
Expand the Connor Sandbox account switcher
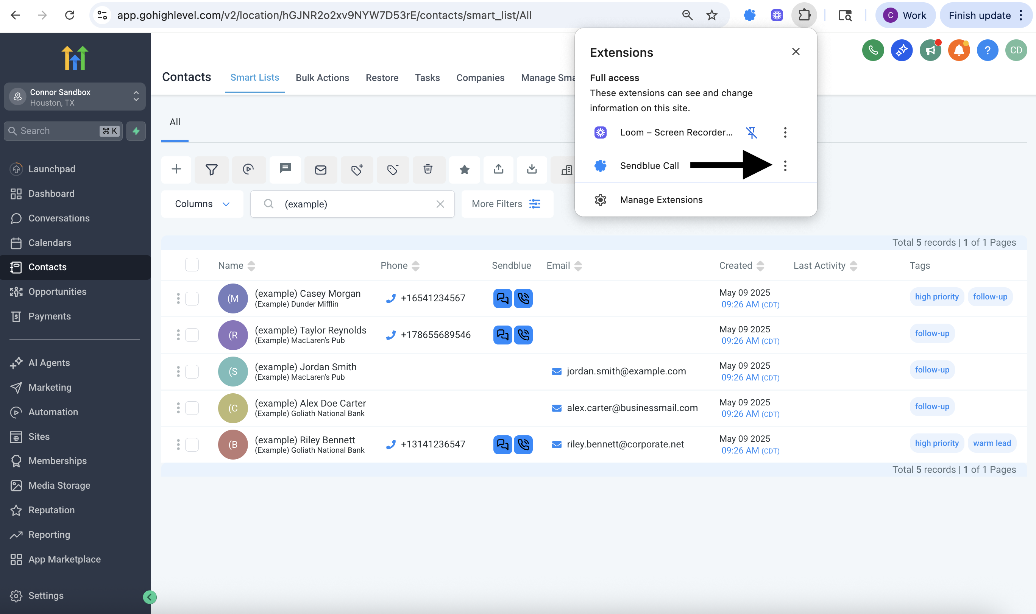click(x=75, y=97)
